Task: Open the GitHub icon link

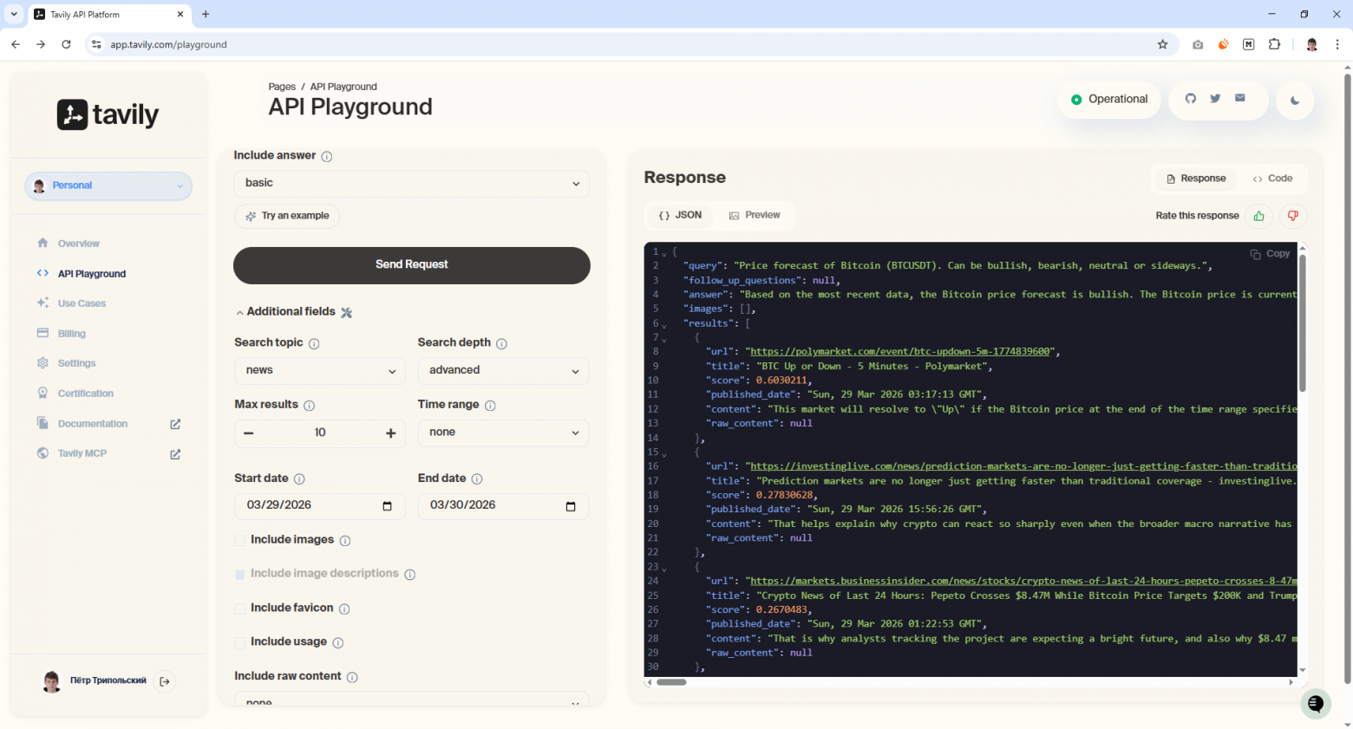Action: pyautogui.click(x=1191, y=99)
